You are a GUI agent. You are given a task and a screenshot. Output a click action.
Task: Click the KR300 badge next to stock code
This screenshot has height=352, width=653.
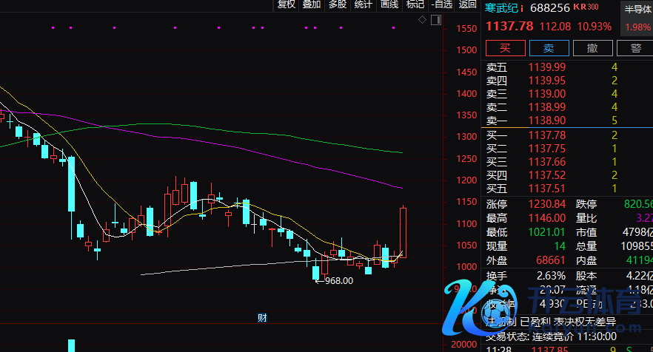[586, 7]
